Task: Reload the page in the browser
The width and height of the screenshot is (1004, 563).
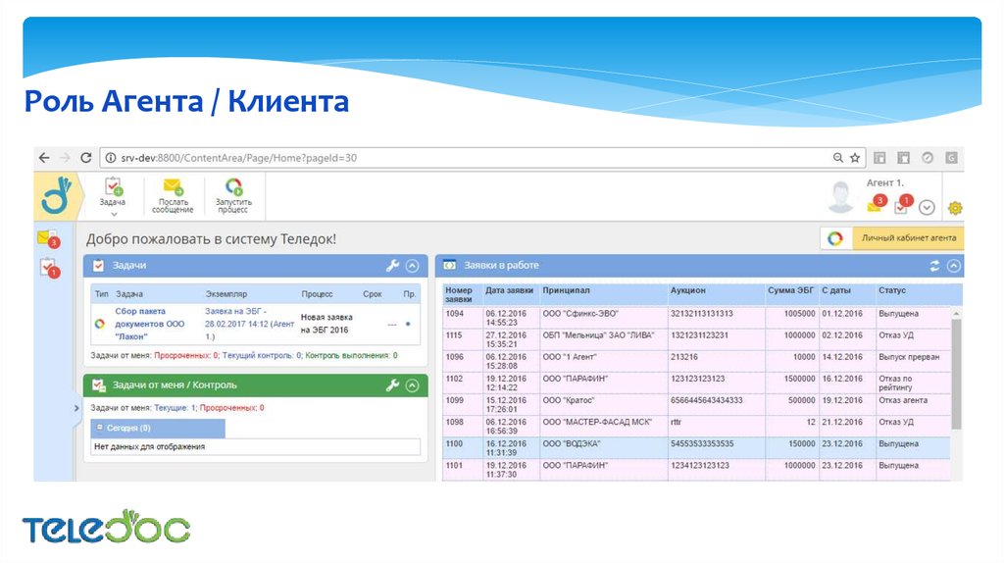Action: 86,158
